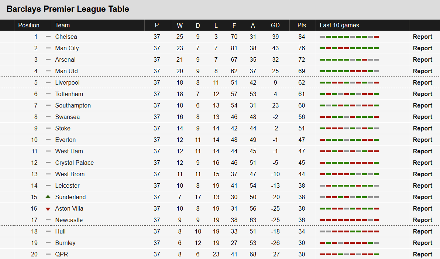Select the Liverpool team name
Viewport: 440px width, 259px height.
pyautogui.click(x=67, y=82)
